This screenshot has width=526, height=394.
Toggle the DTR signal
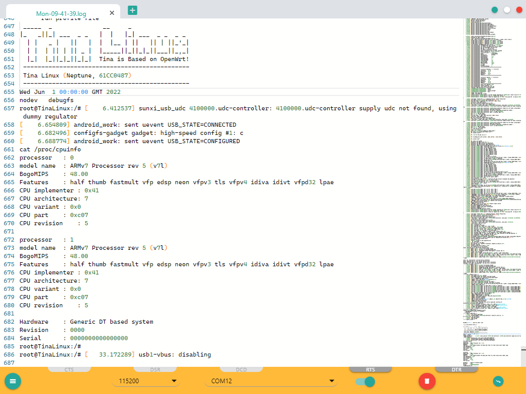(456, 369)
